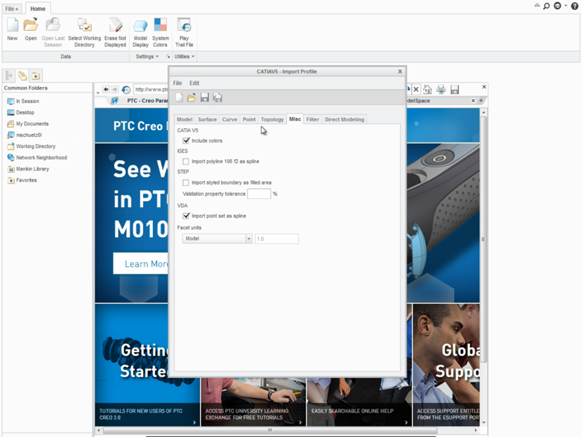Click the Validation property tolerance input field

pyautogui.click(x=259, y=194)
